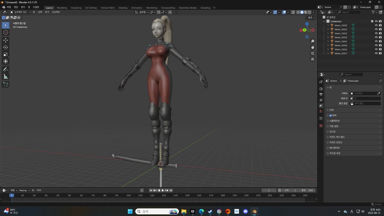Click Z axis on navigation gizmo
The width and height of the screenshot is (384, 216).
pos(307,24)
